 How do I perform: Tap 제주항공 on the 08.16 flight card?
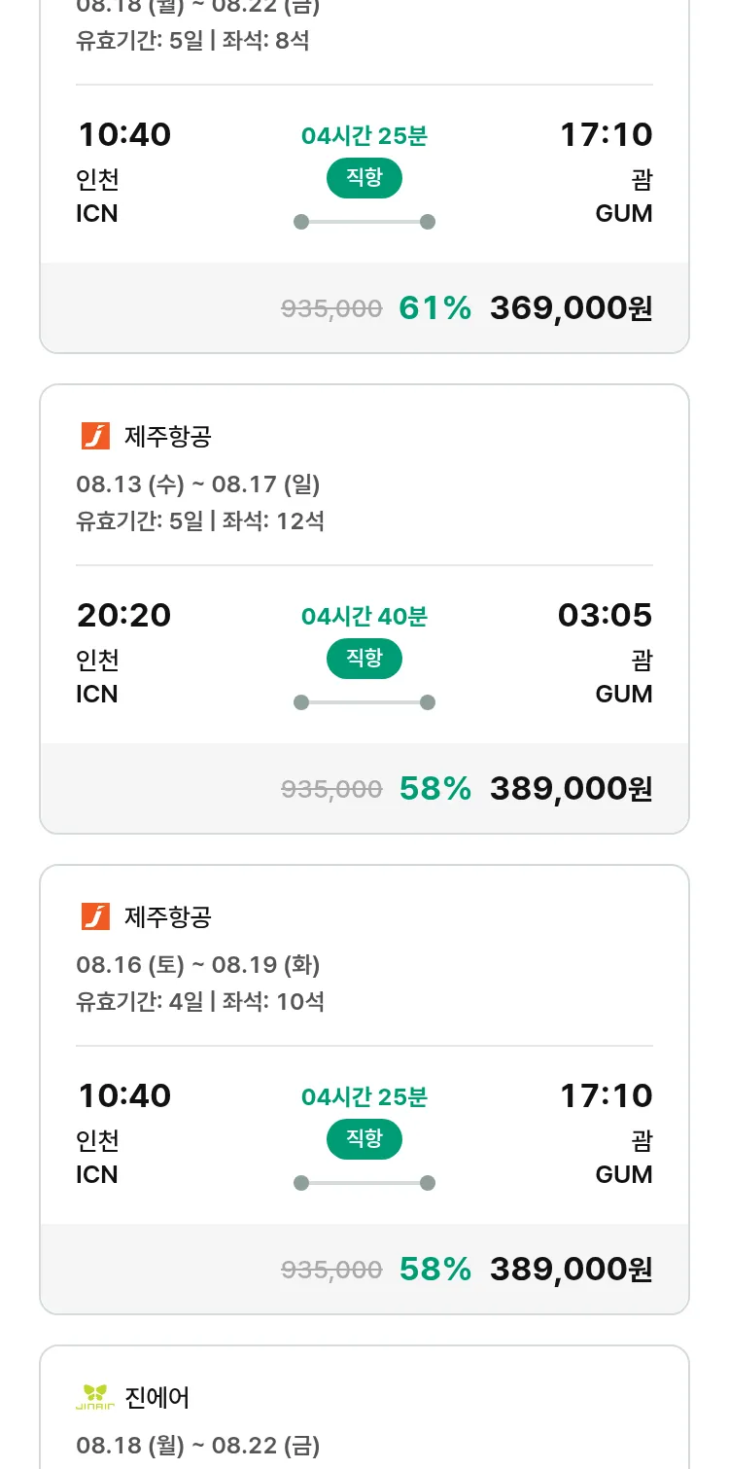pos(168,917)
